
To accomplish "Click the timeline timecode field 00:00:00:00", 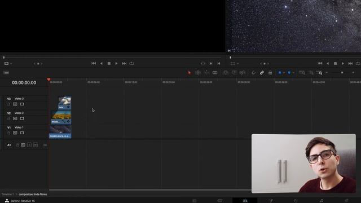I will [x=24, y=83].
